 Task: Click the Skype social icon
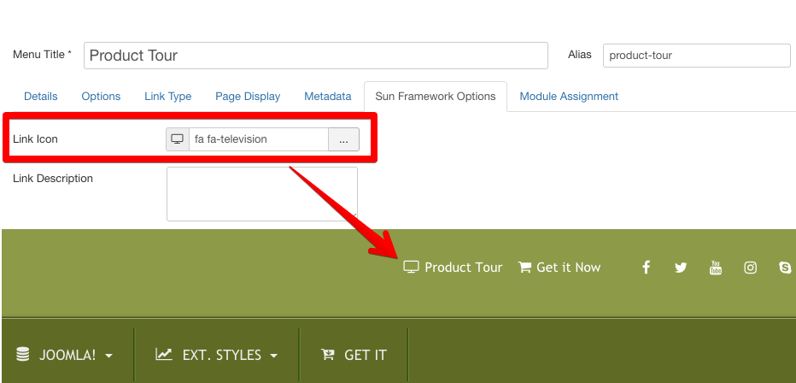[785, 268]
